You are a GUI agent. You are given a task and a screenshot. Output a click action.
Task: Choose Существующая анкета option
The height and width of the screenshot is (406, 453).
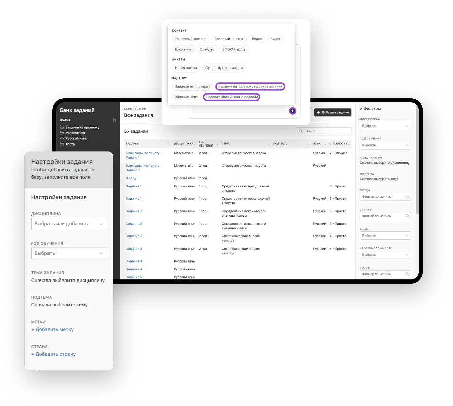click(224, 68)
